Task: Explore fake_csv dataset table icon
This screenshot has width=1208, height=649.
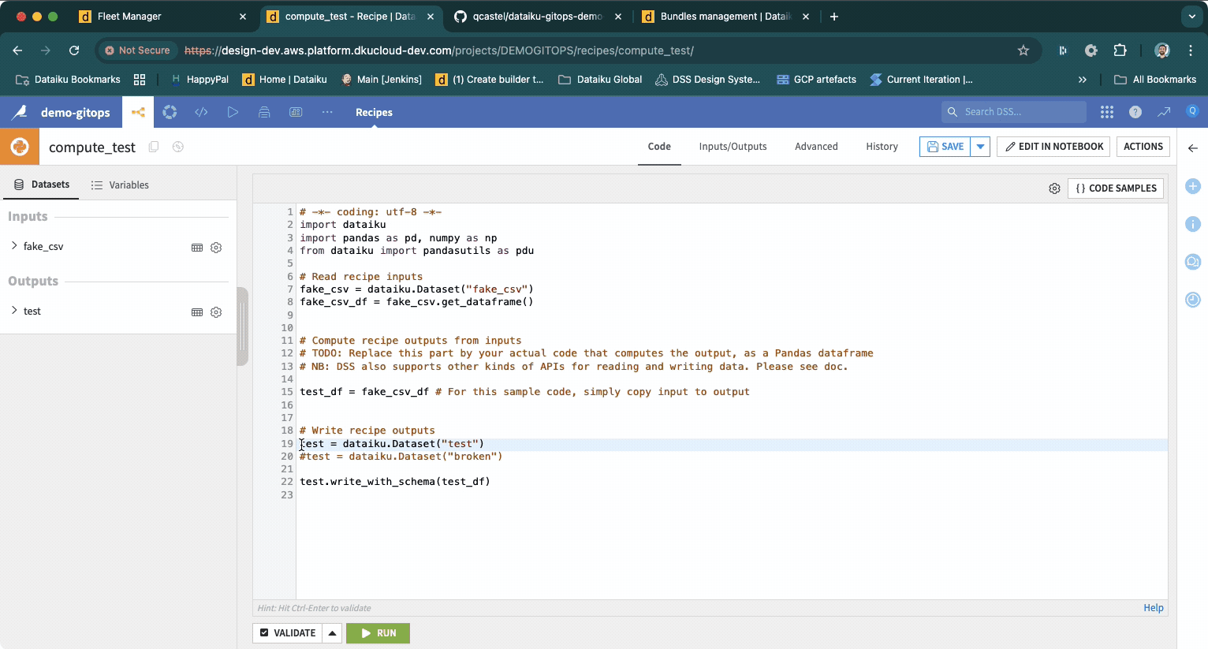Action: 197,248
